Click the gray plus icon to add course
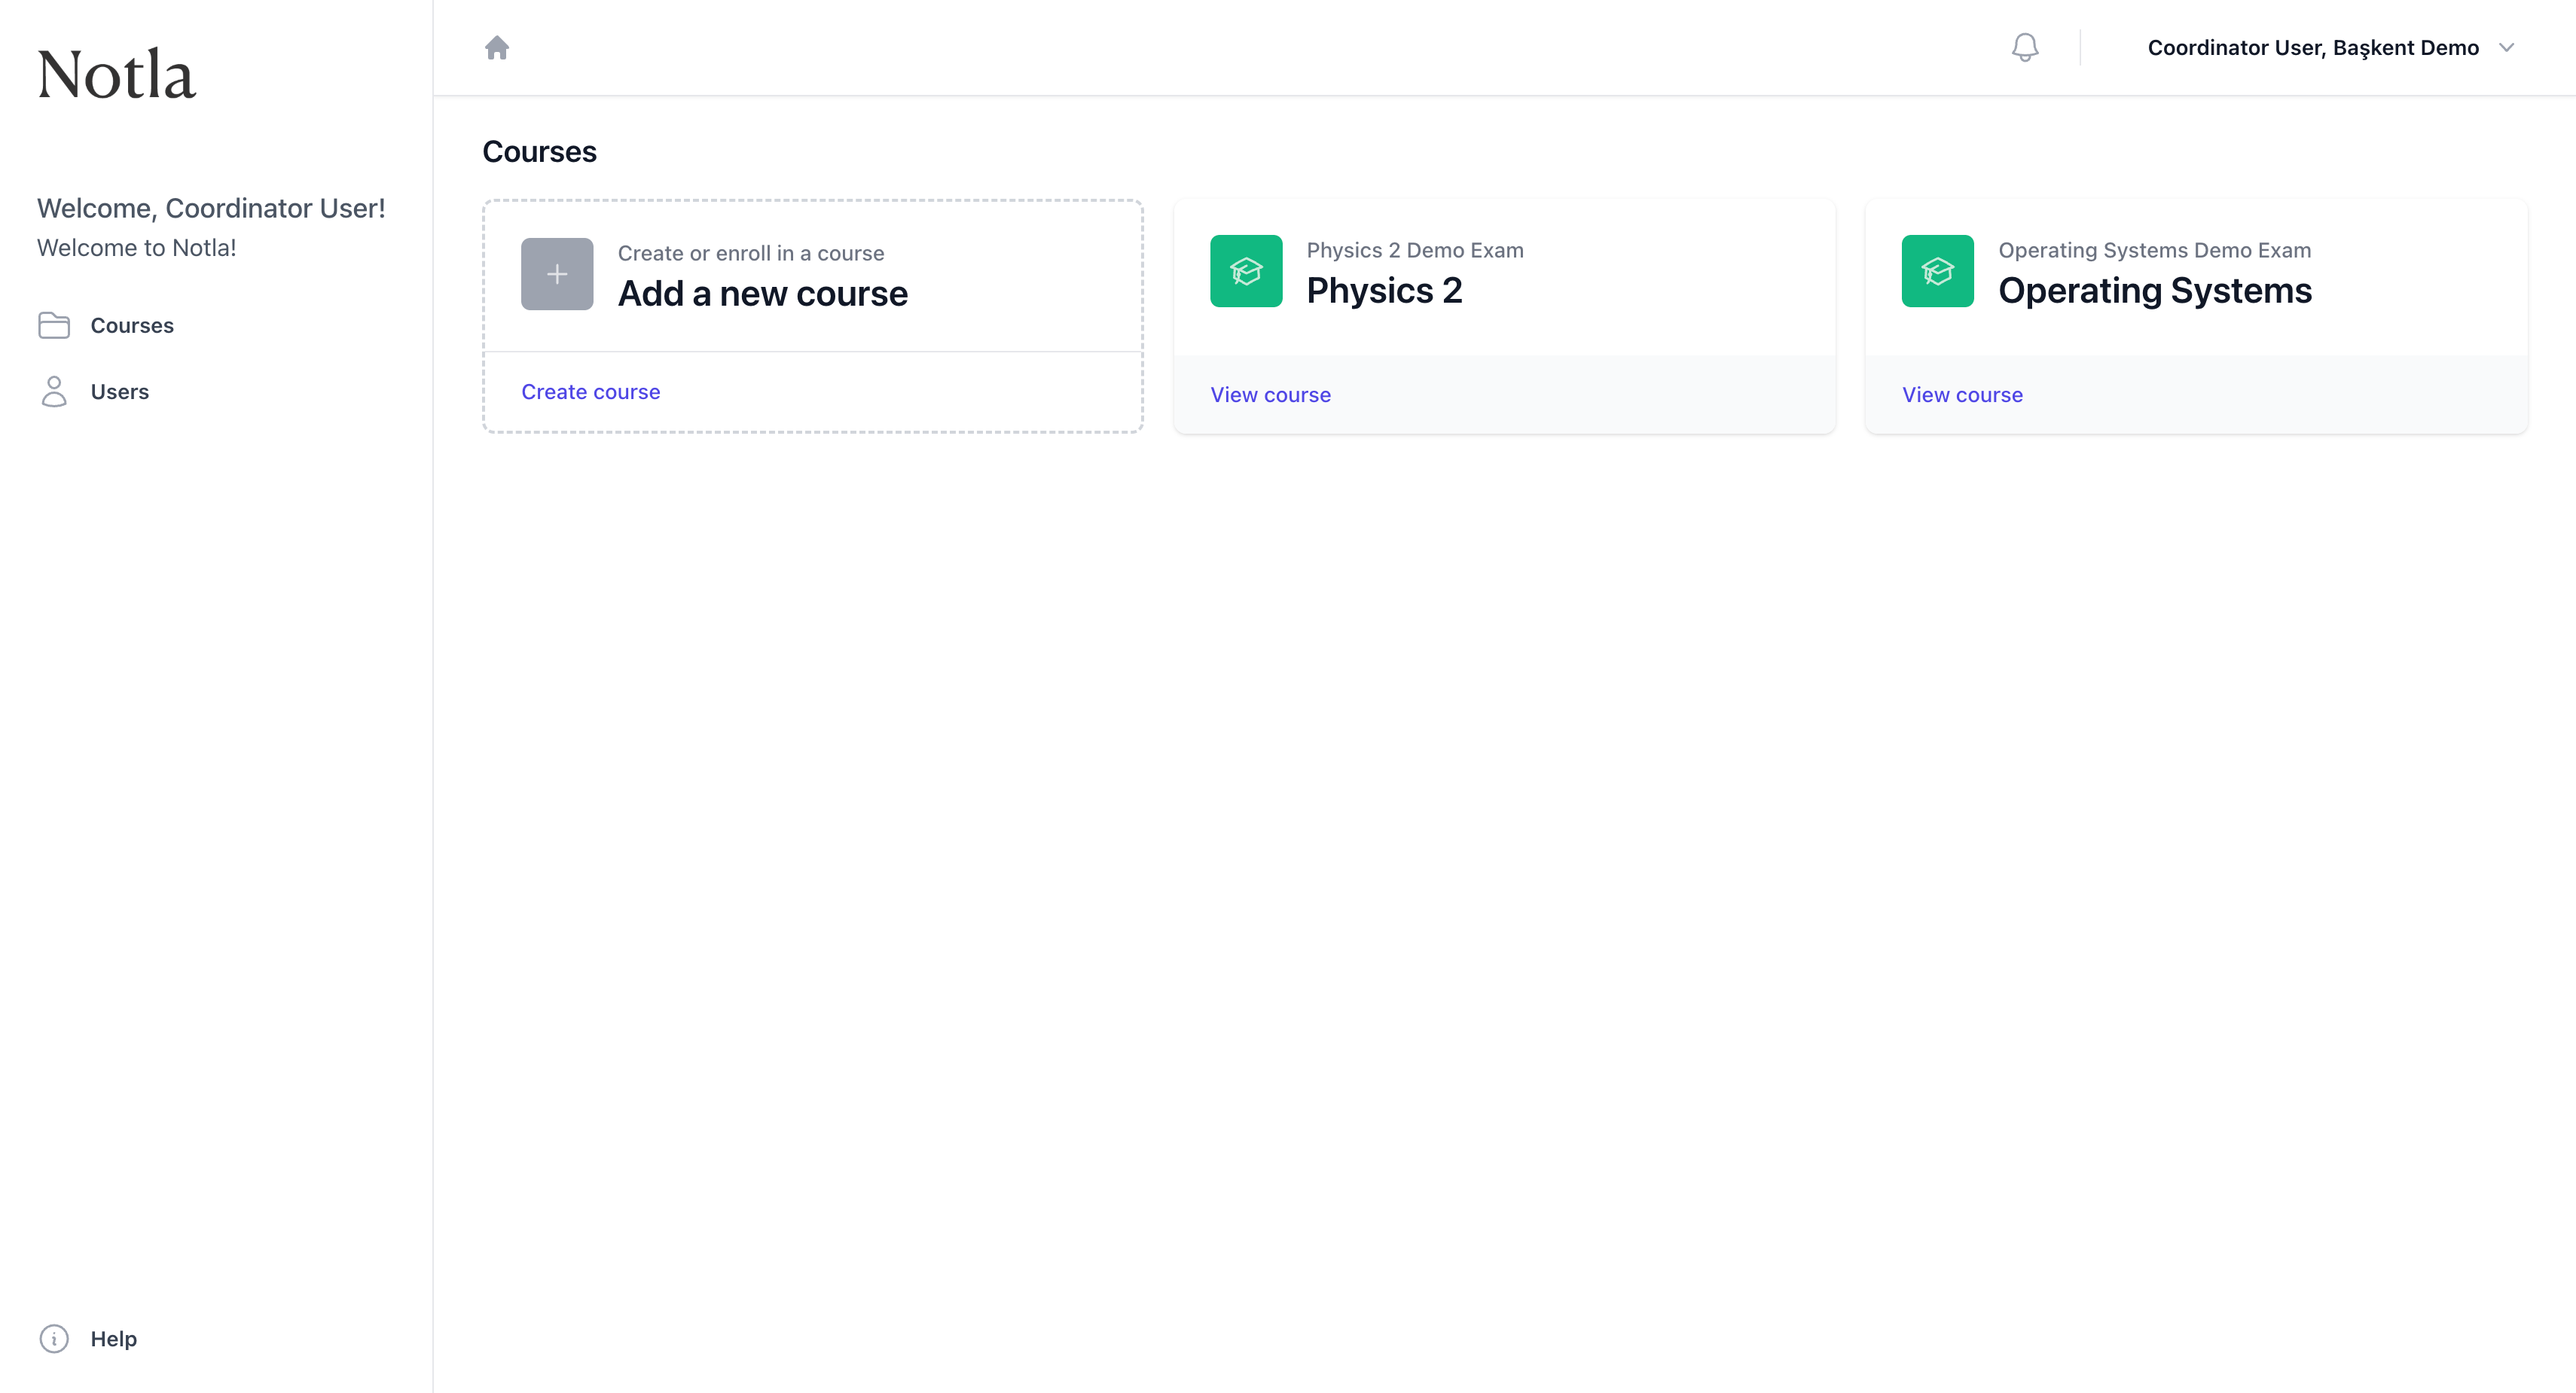This screenshot has width=2576, height=1393. click(557, 274)
